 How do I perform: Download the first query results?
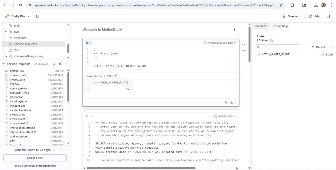232,102
